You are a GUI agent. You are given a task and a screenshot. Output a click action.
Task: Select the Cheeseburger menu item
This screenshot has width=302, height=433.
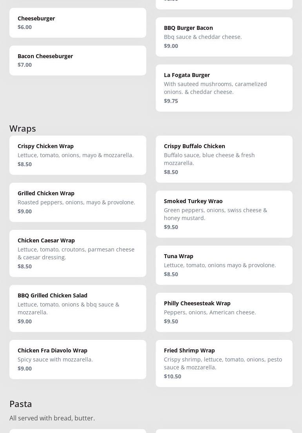(x=78, y=23)
